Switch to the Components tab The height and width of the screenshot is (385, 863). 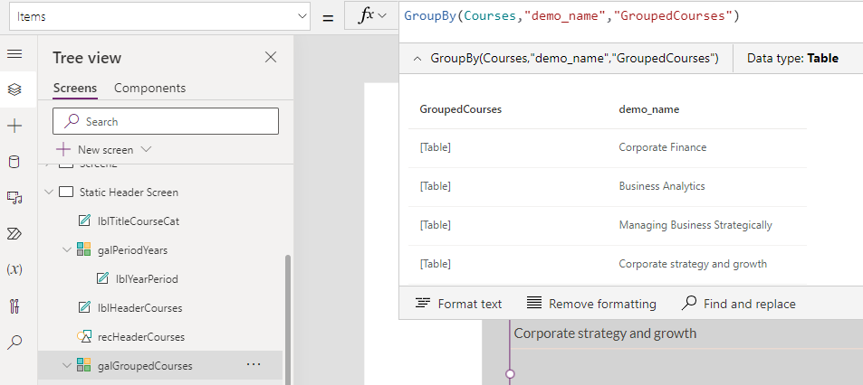point(149,88)
